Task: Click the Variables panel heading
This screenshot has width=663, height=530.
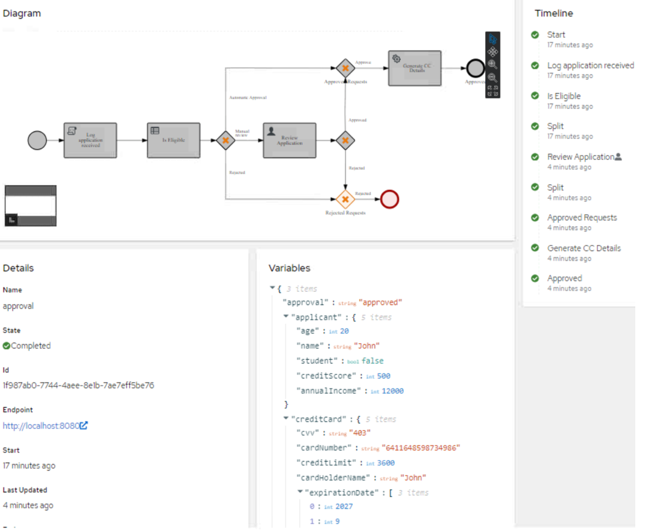Action: (289, 268)
